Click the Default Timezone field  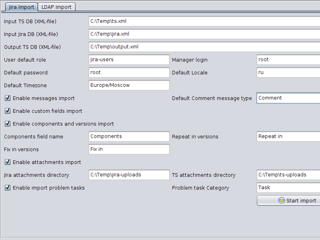(129, 85)
